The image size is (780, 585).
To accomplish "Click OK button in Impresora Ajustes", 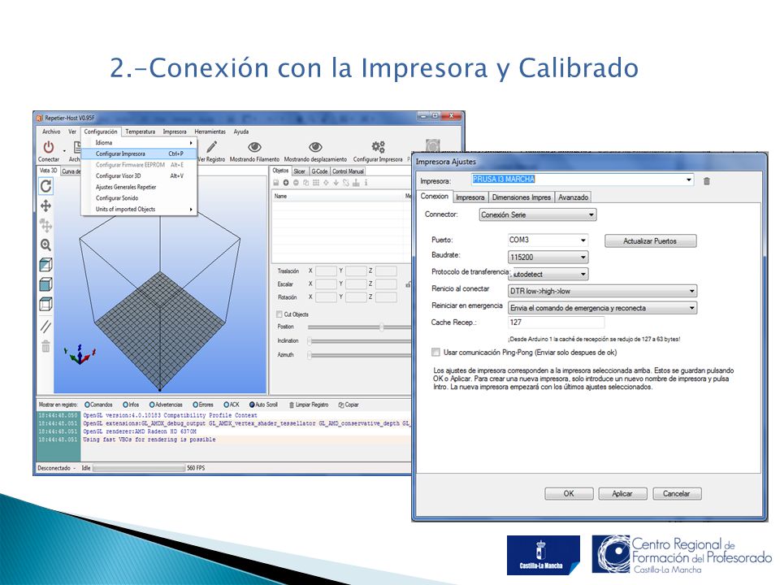I will [x=569, y=493].
